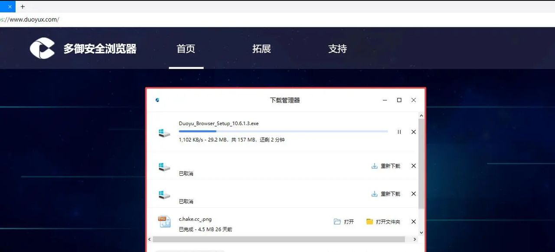Screen dimensions: 555x252
Task: Click the installer file icon for Duoyu_Browser_Setup
Action: coord(163,132)
